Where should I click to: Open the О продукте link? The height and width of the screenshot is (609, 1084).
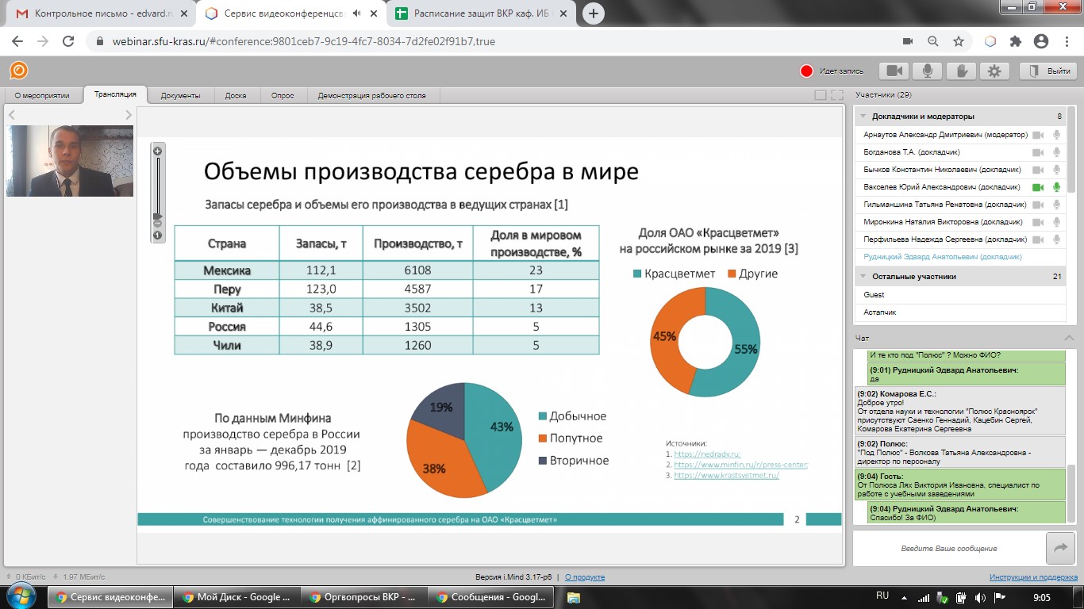pos(585,577)
